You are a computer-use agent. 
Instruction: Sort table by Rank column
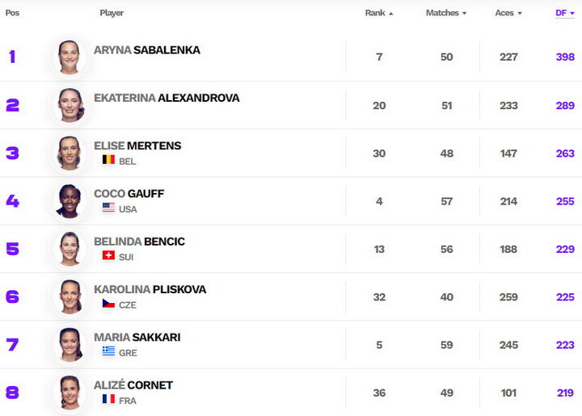click(x=378, y=13)
